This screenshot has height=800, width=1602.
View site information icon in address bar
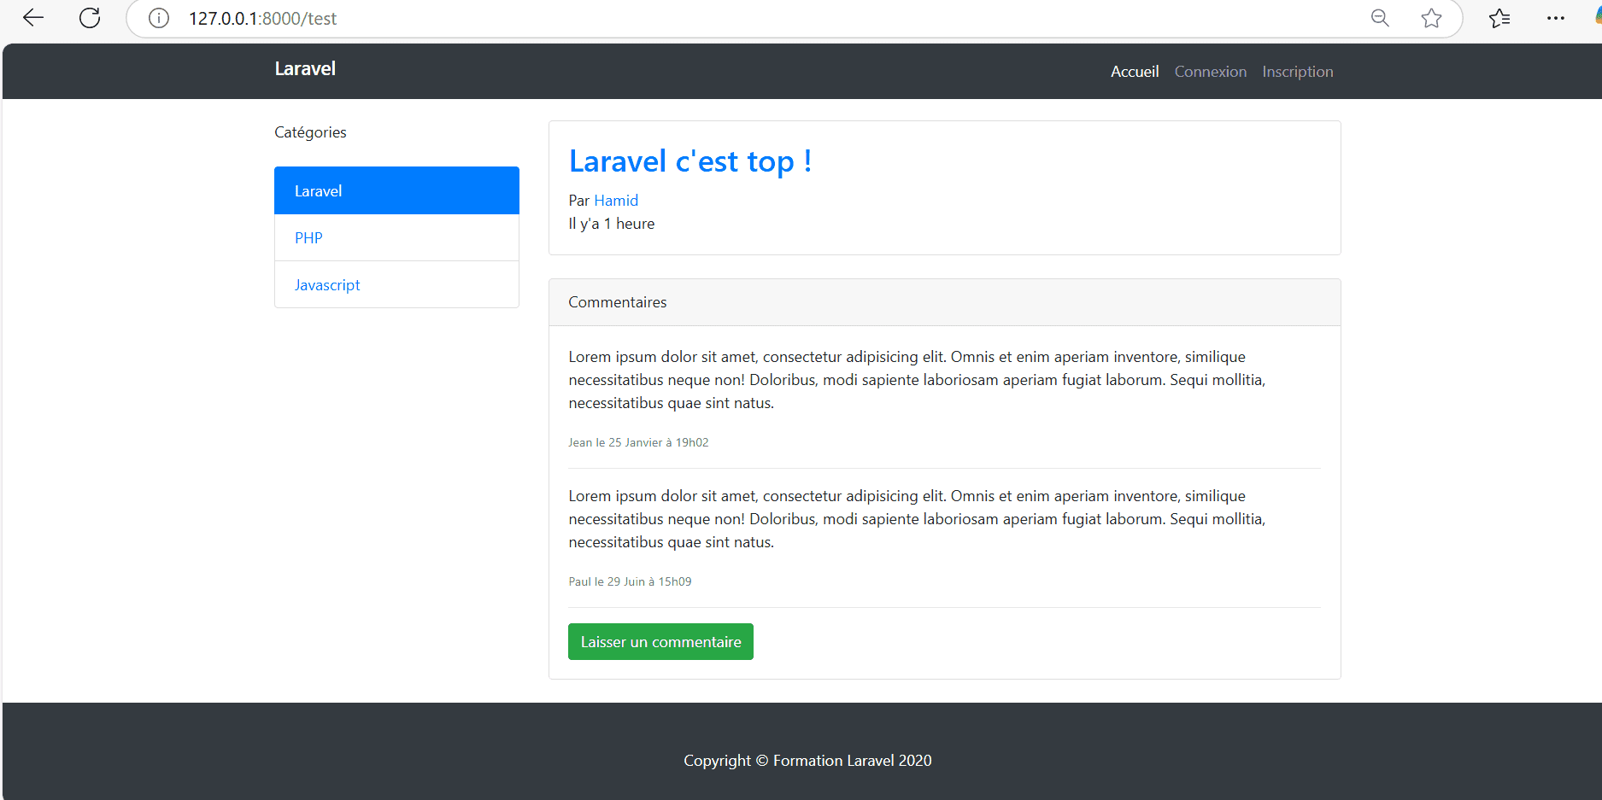pyautogui.click(x=159, y=18)
